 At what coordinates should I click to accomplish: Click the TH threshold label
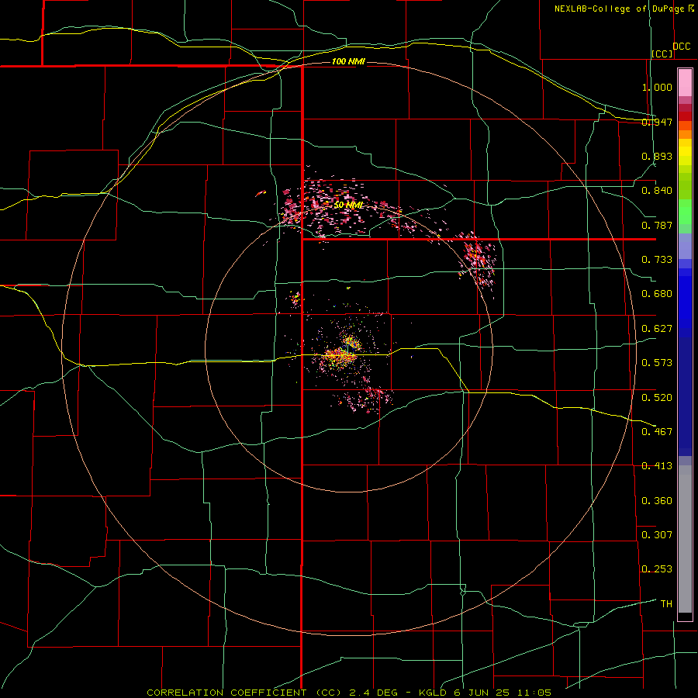pyautogui.click(x=666, y=604)
